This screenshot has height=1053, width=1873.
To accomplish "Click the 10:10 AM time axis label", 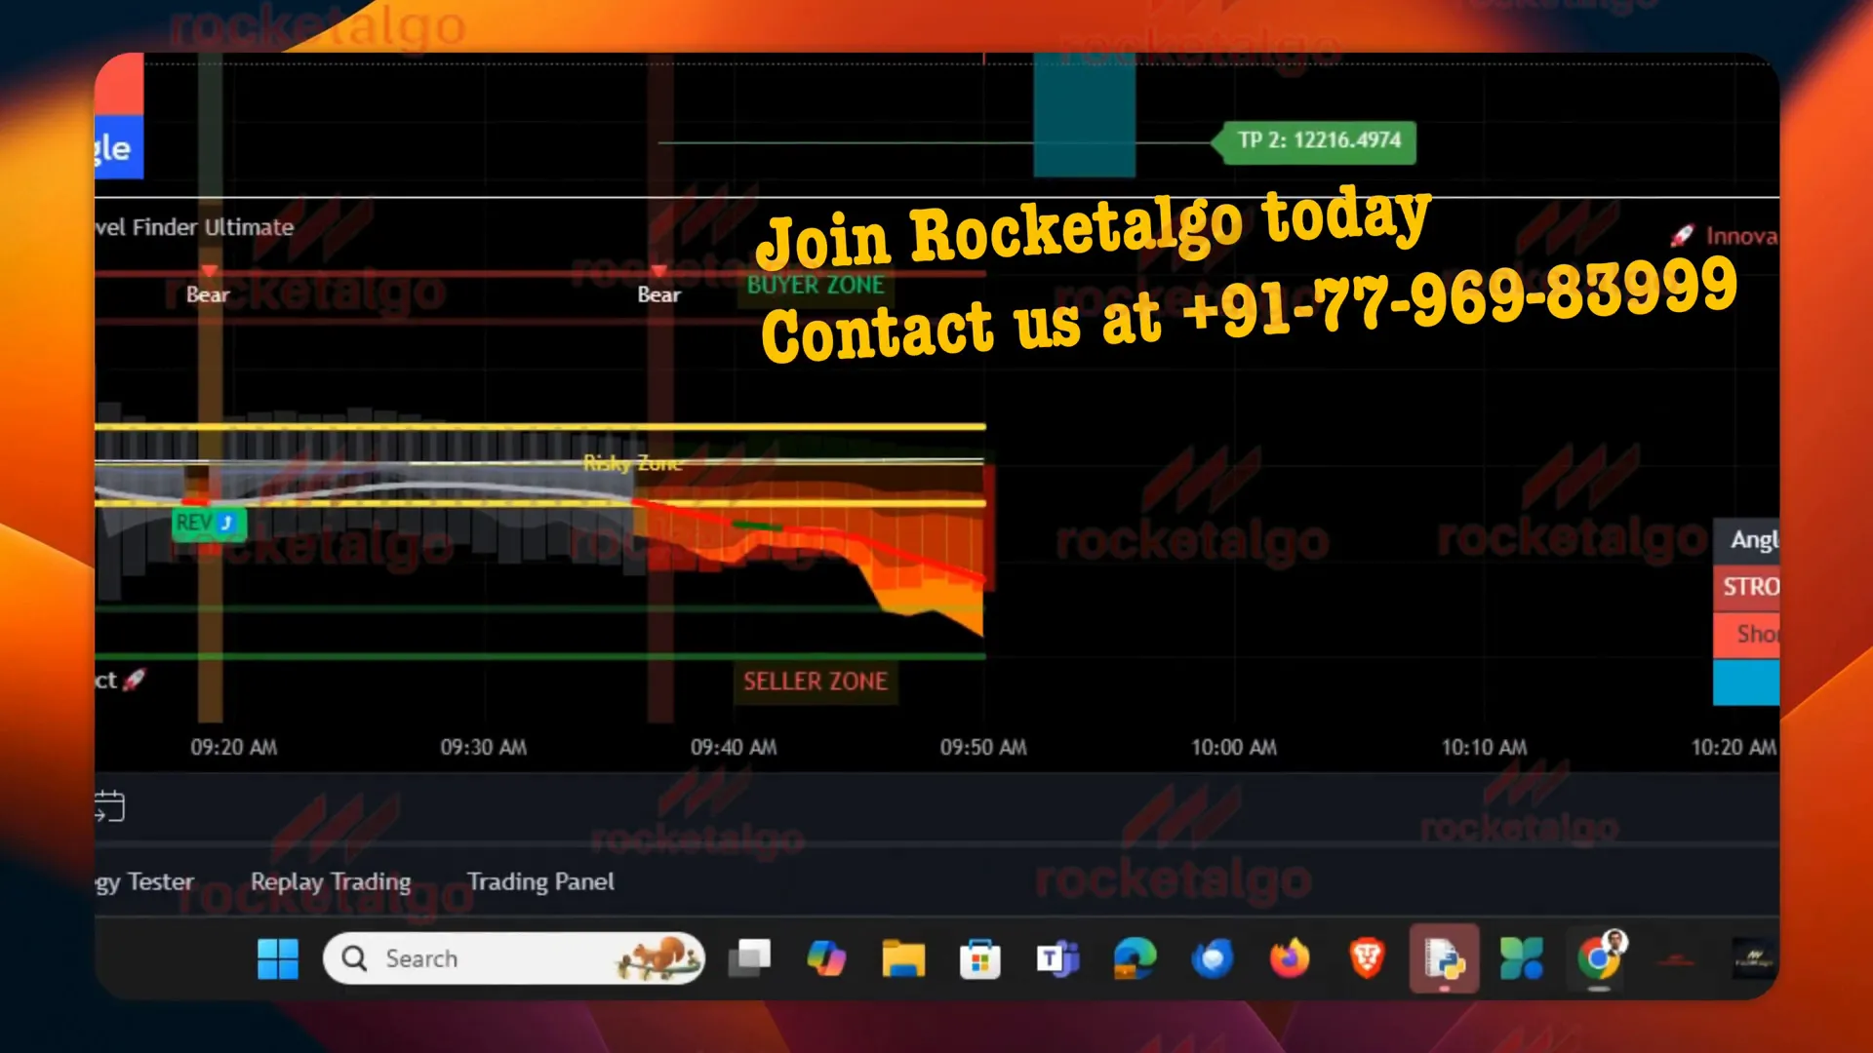I will pyautogui.click(x=1484, y=748).
